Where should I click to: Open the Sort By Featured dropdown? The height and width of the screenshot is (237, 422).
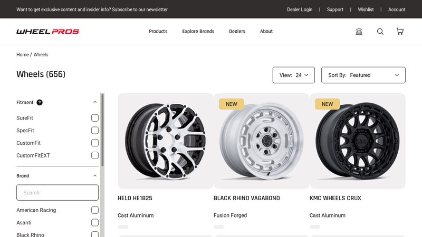click(x=363, y=75)
